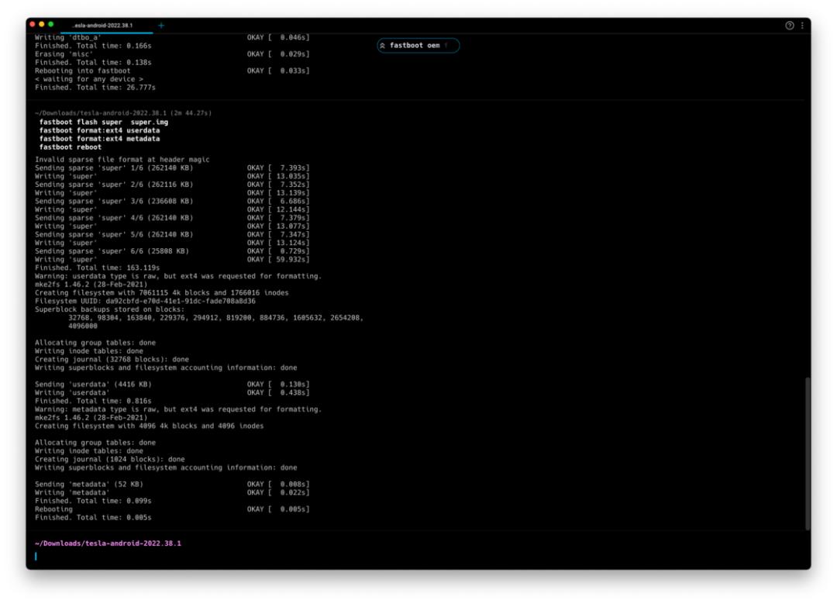This screenshot has height=604, width=837.
Task: Select 'Finished. Total time: 163.119s' line
Action: pyautogui.click(x=97, y=267)
